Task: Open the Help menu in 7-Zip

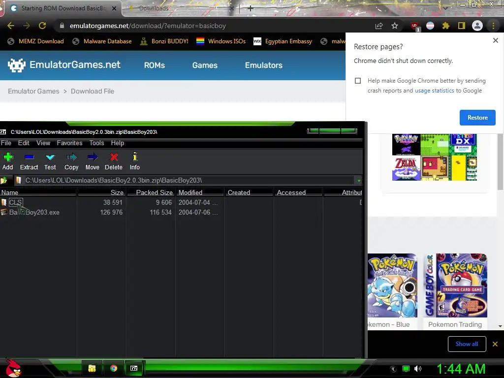Action: pyautogui.click(x=117, y=143)
